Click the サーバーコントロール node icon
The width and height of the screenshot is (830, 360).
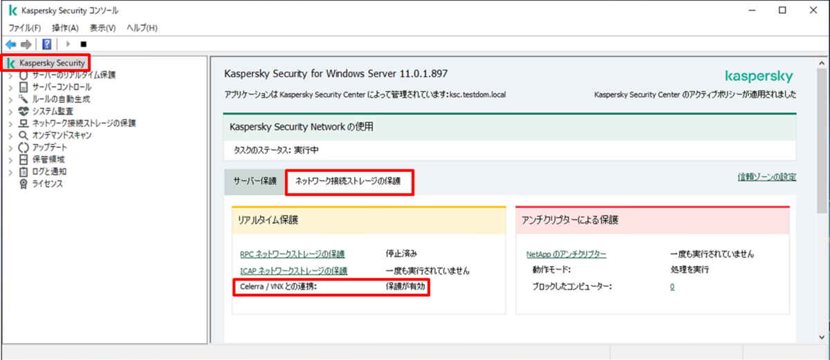(x=24, y=87)
